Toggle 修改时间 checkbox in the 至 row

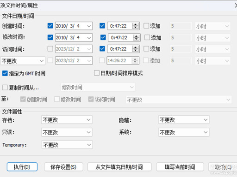pos(57,99)
